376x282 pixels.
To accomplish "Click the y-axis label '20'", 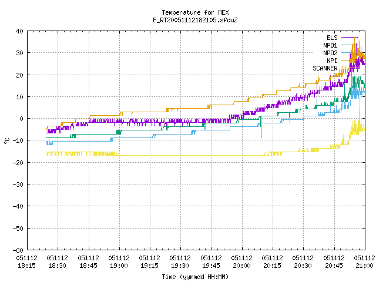I will [19, 75].
